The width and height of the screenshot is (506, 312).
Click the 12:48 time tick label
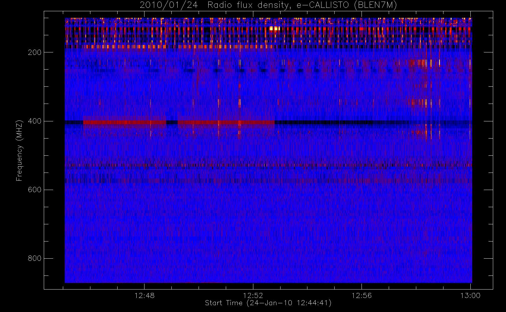coord(144,295)
